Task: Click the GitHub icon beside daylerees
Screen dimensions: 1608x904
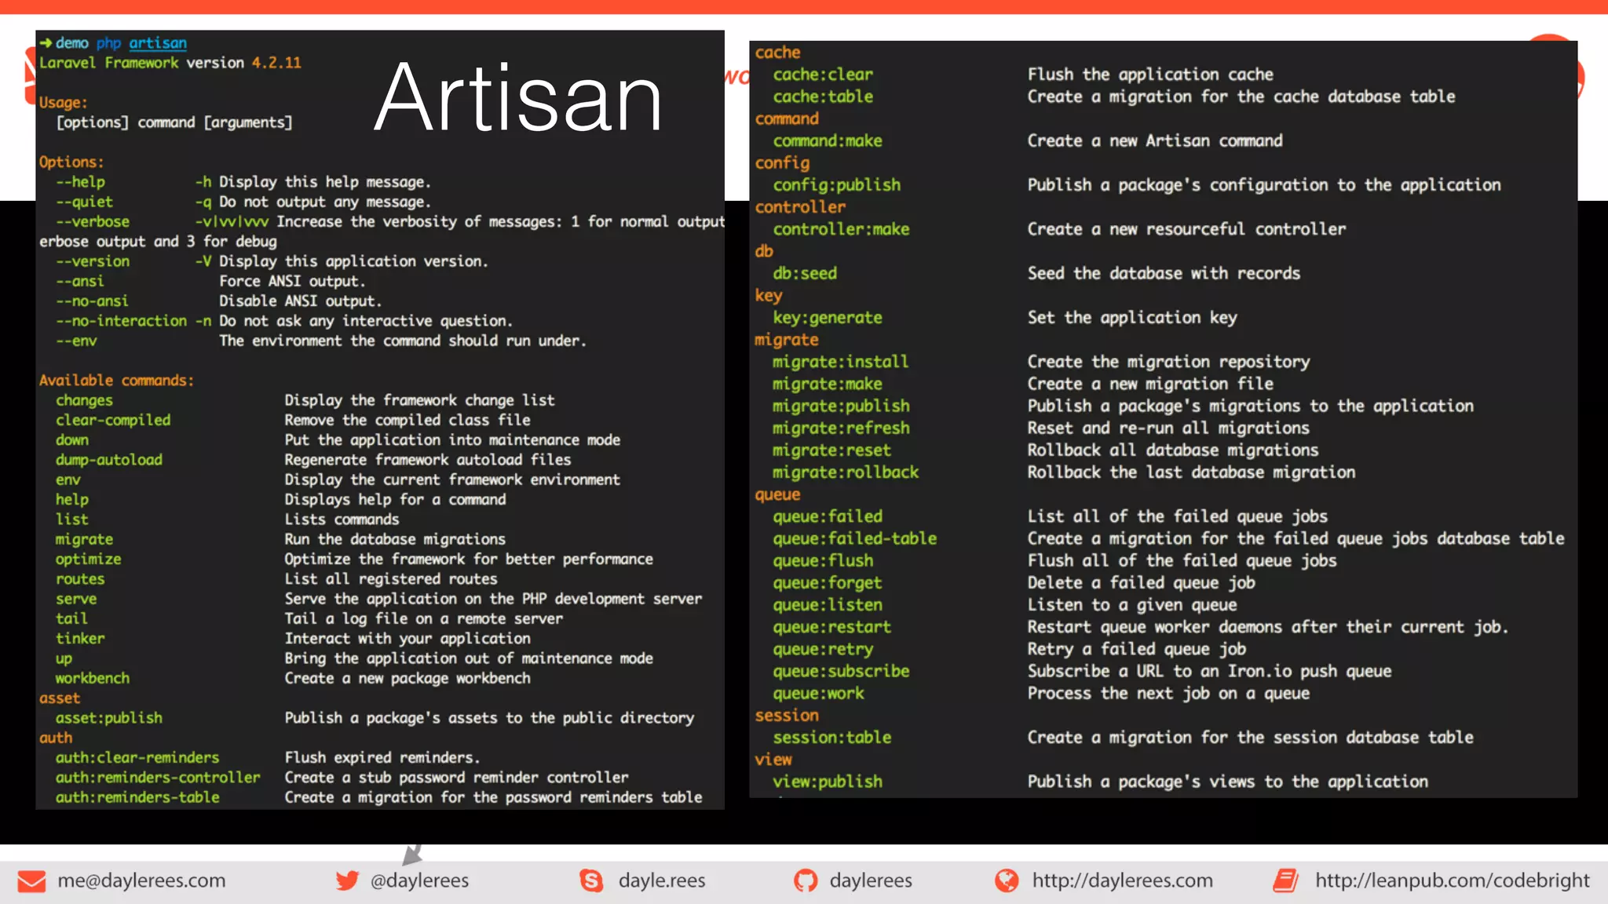Action: pos(805,880)
